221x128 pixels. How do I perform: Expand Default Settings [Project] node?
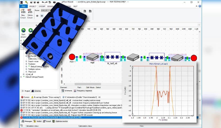coord(21,77)
